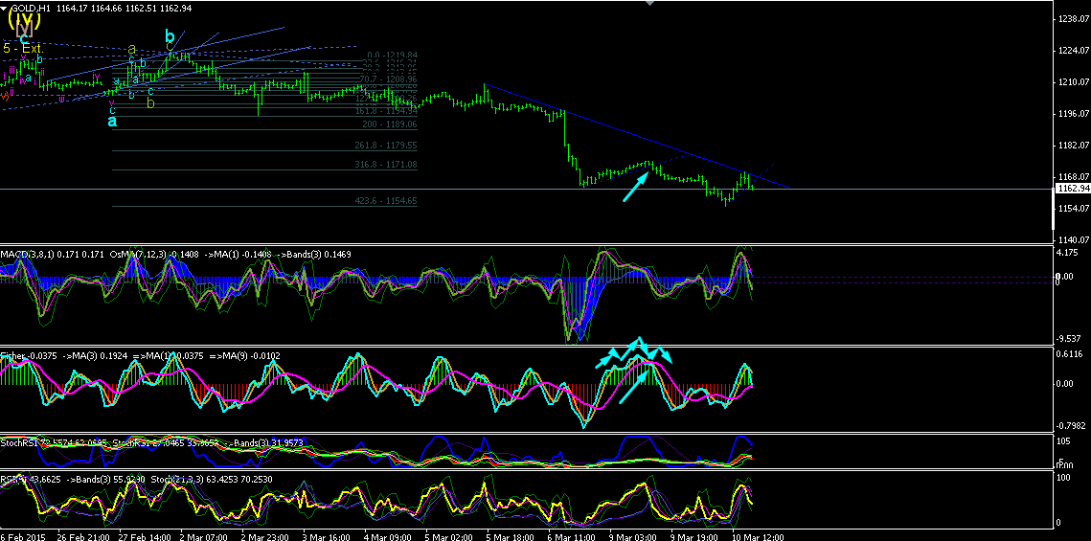Select the yellow '5 - Ext.' wave label
Screen dimensions: 1091x541
click(x=24, y=49)
